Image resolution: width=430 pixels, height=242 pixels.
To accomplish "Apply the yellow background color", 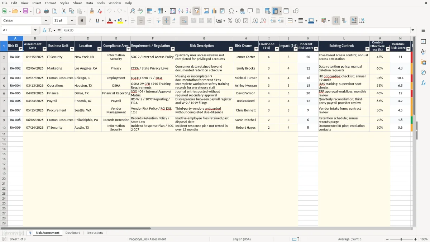I will (x=120, y=21).
